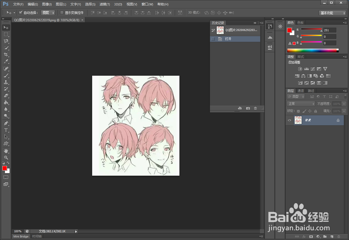Add Curves adjustment
Viewport: 349px width, 240px height.
point(313,69)
